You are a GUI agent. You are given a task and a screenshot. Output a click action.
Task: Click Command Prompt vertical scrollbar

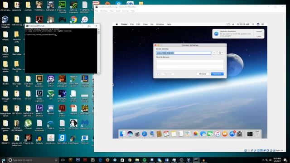coord(99,51)
